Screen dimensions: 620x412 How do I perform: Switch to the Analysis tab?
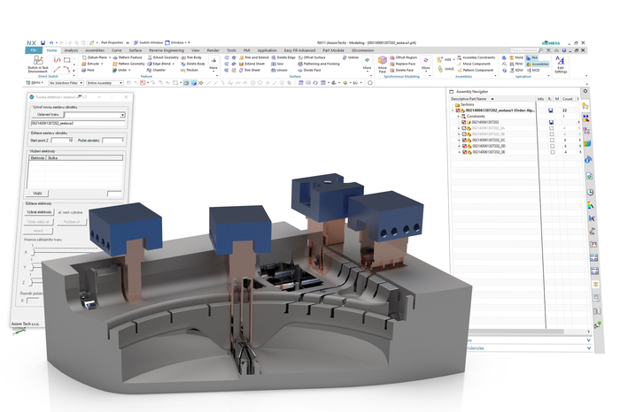(x=71, y=50)
